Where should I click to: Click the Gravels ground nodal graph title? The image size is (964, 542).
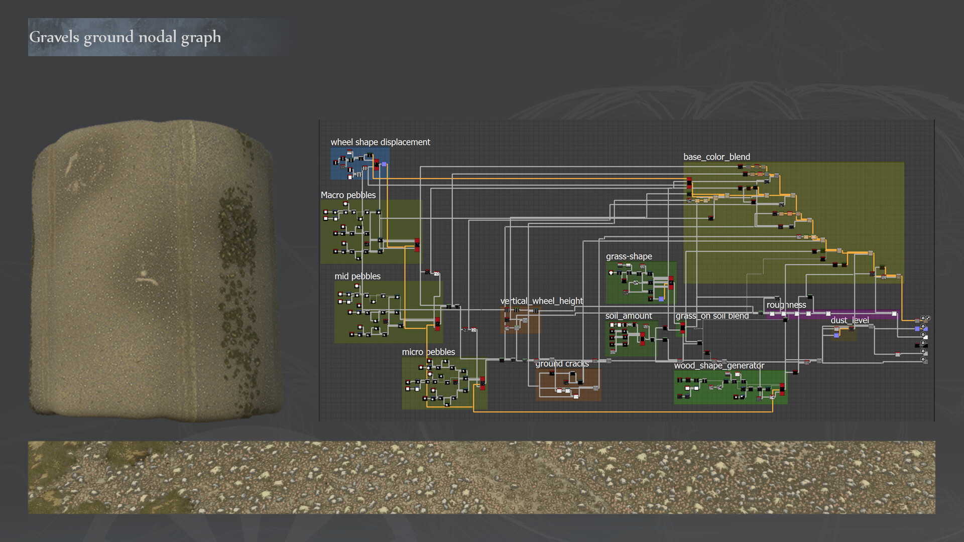(x=125, y=37)
